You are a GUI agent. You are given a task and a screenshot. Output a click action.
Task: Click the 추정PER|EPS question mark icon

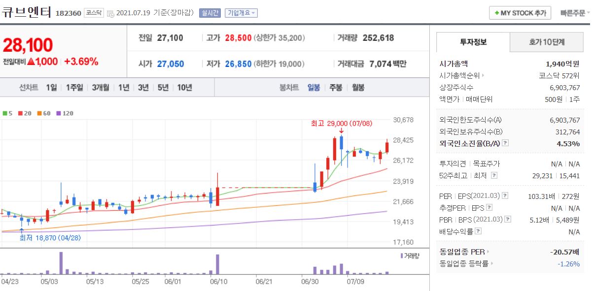coord(489,208)
